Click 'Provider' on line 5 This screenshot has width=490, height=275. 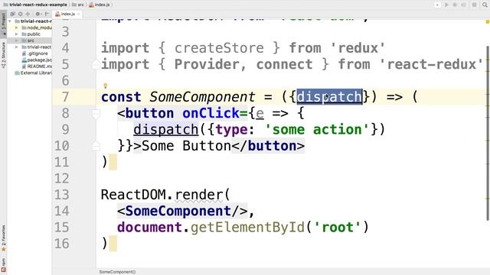(x=207, y=64)
